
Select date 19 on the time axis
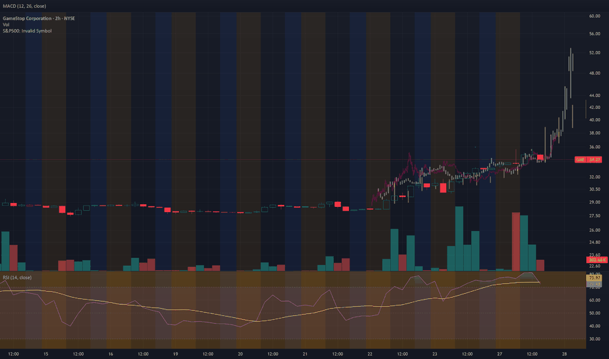pyautogui.click(x=176, y=354)
